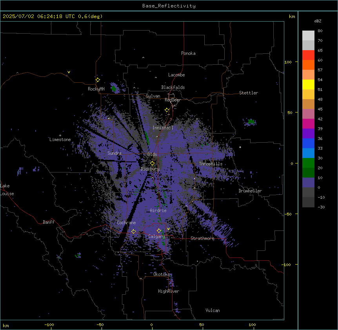Click the Ponoka city label
The height and width of the screenshot is (330, 338).
[188, 53]
